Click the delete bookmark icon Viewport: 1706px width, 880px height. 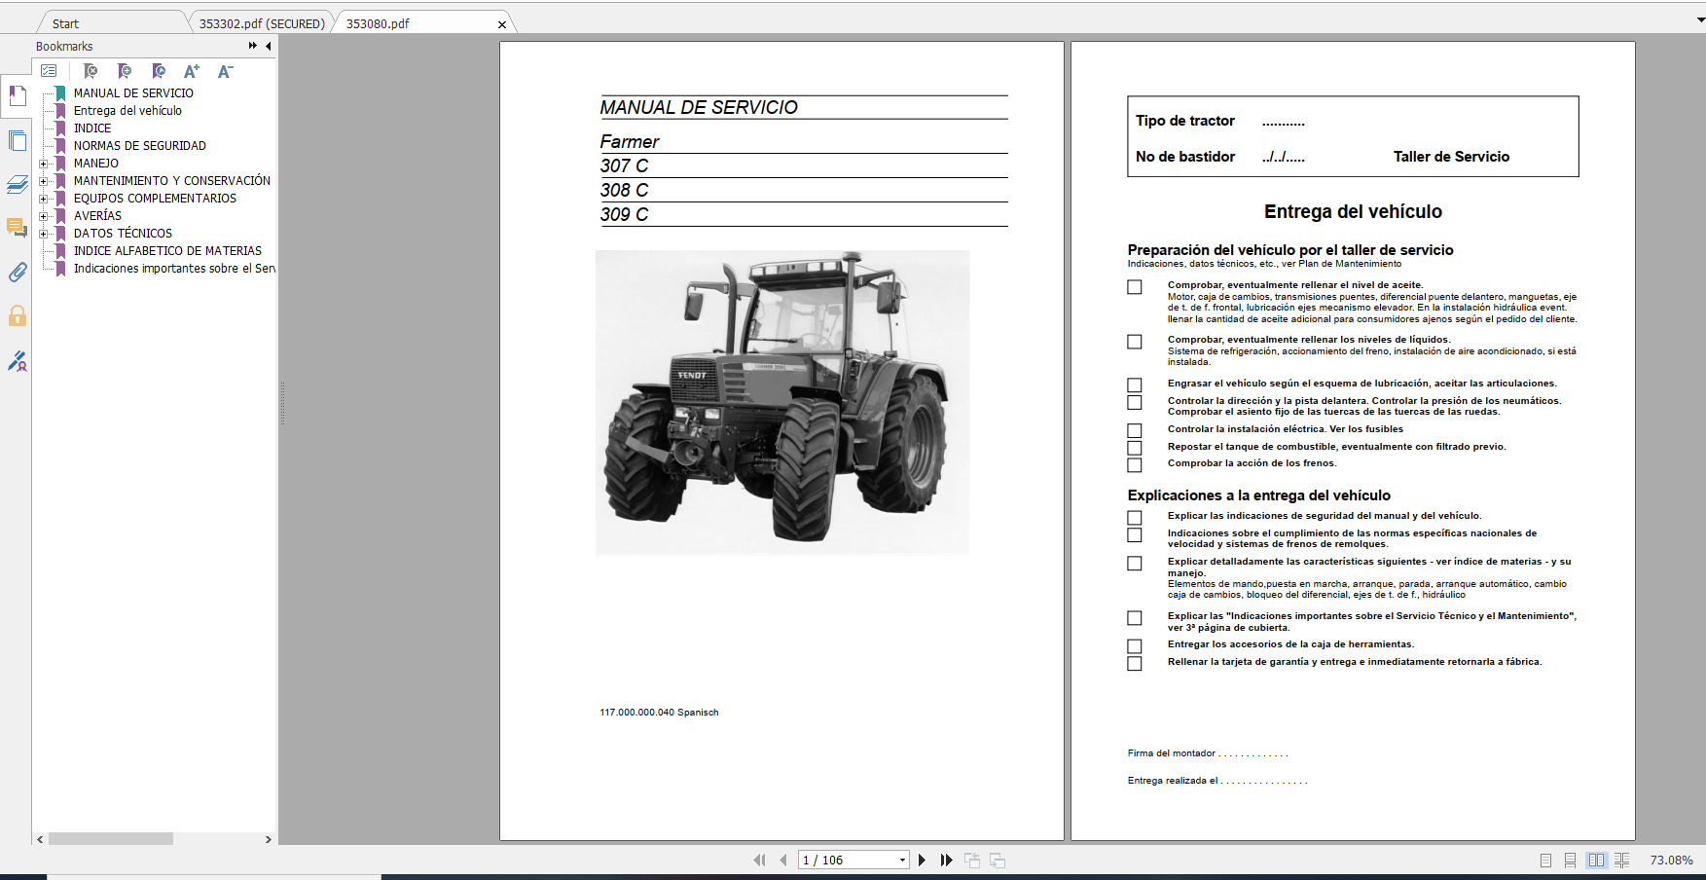coord(91,71)
